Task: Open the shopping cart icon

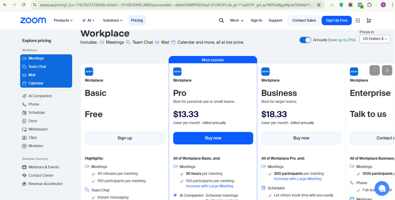Action: (368, 20)
